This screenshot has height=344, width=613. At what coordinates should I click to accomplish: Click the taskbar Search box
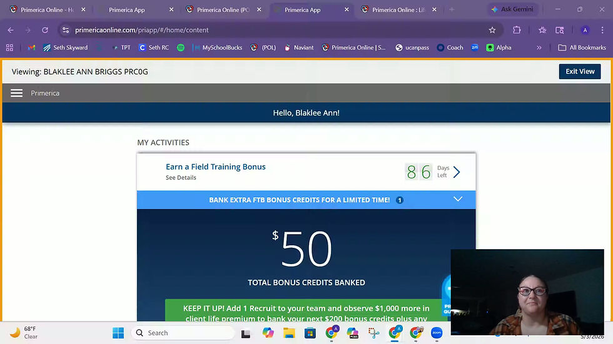[x=183, y=333]
